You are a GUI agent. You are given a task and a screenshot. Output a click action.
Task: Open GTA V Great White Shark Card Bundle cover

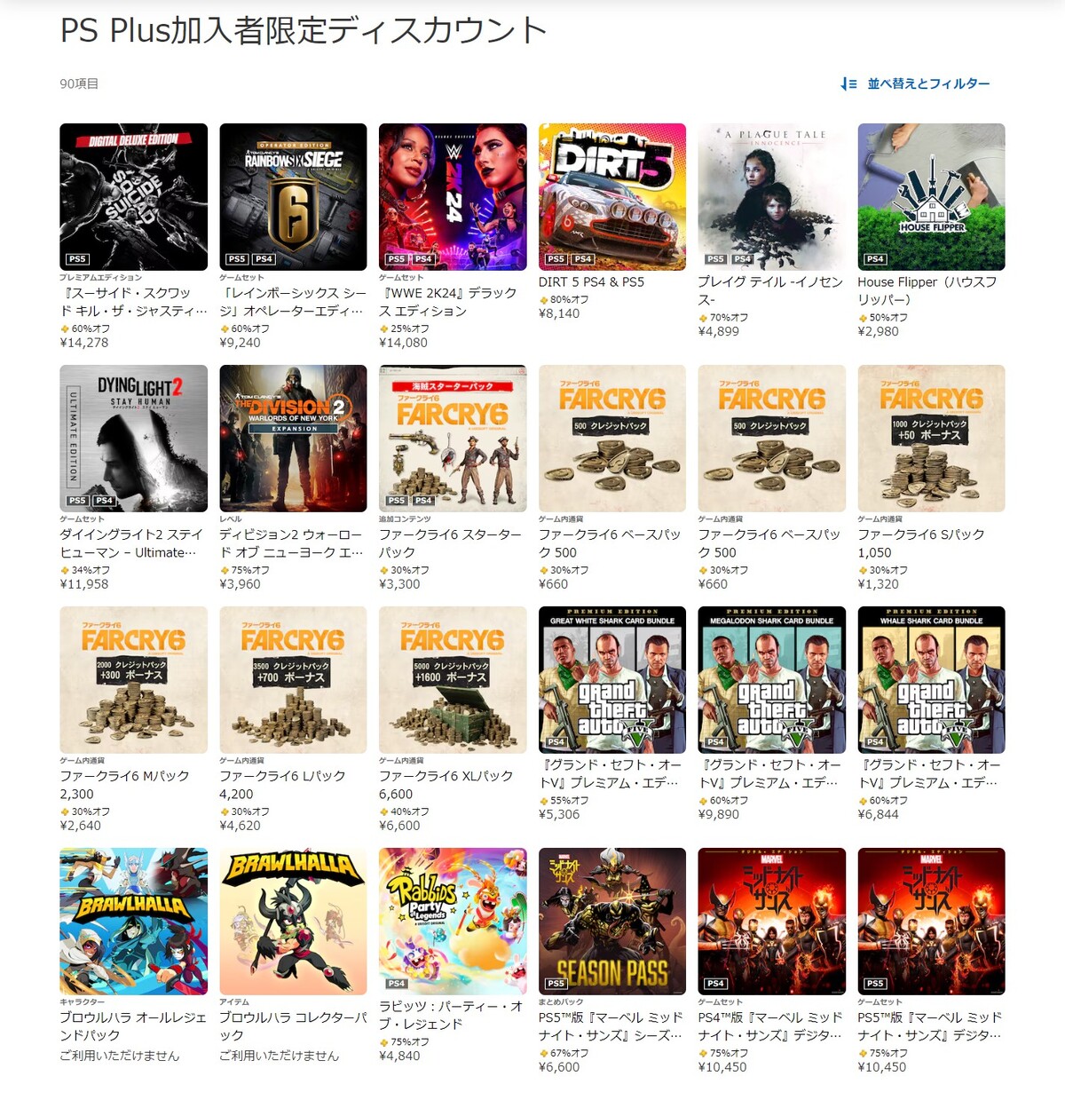[612, 680]
